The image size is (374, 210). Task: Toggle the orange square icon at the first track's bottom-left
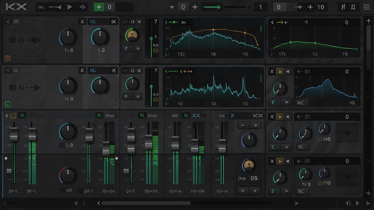click(8, 58)
